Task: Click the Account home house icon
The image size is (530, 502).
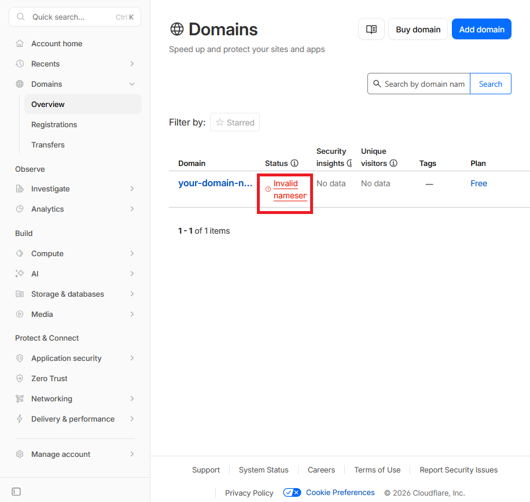Action: (20, 43)
